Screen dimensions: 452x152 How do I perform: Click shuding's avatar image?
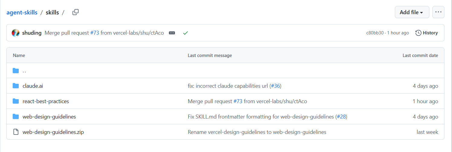pyautogui.click(x=15, y=33)
